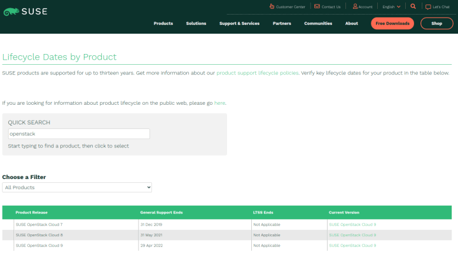Click the General Support Ends column header
The width and height of the screenshot is (458, 254).
161,212
